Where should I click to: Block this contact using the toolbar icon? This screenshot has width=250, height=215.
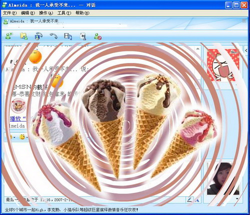pyautogui.click(x=97, y=36)
